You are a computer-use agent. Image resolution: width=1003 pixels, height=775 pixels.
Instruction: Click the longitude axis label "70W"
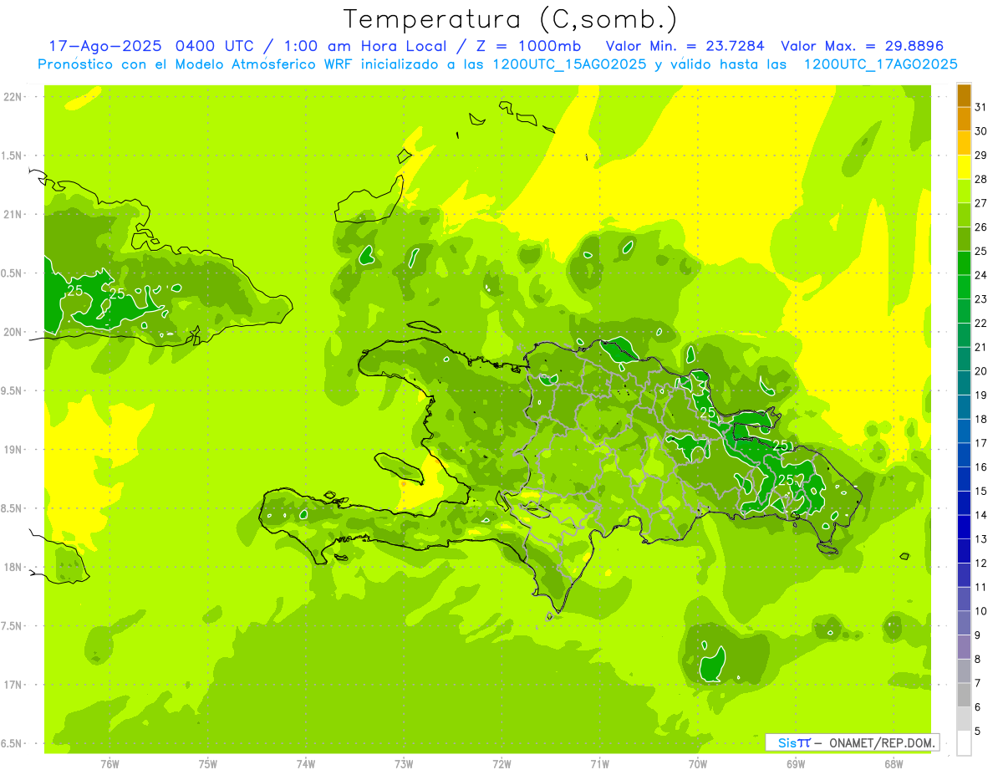tap(698, 764)
